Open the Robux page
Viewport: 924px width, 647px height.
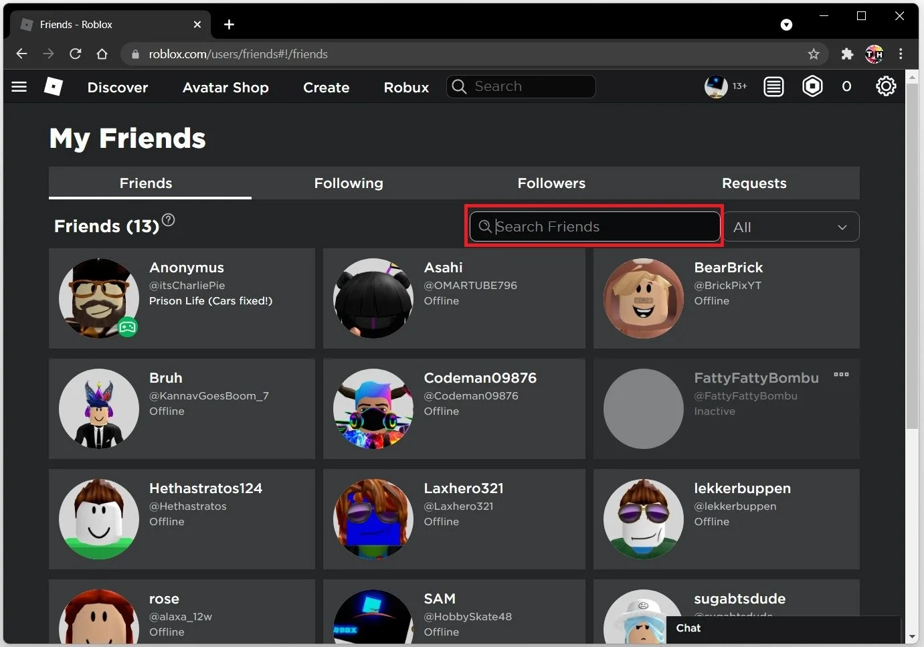(x=406, y=88)
